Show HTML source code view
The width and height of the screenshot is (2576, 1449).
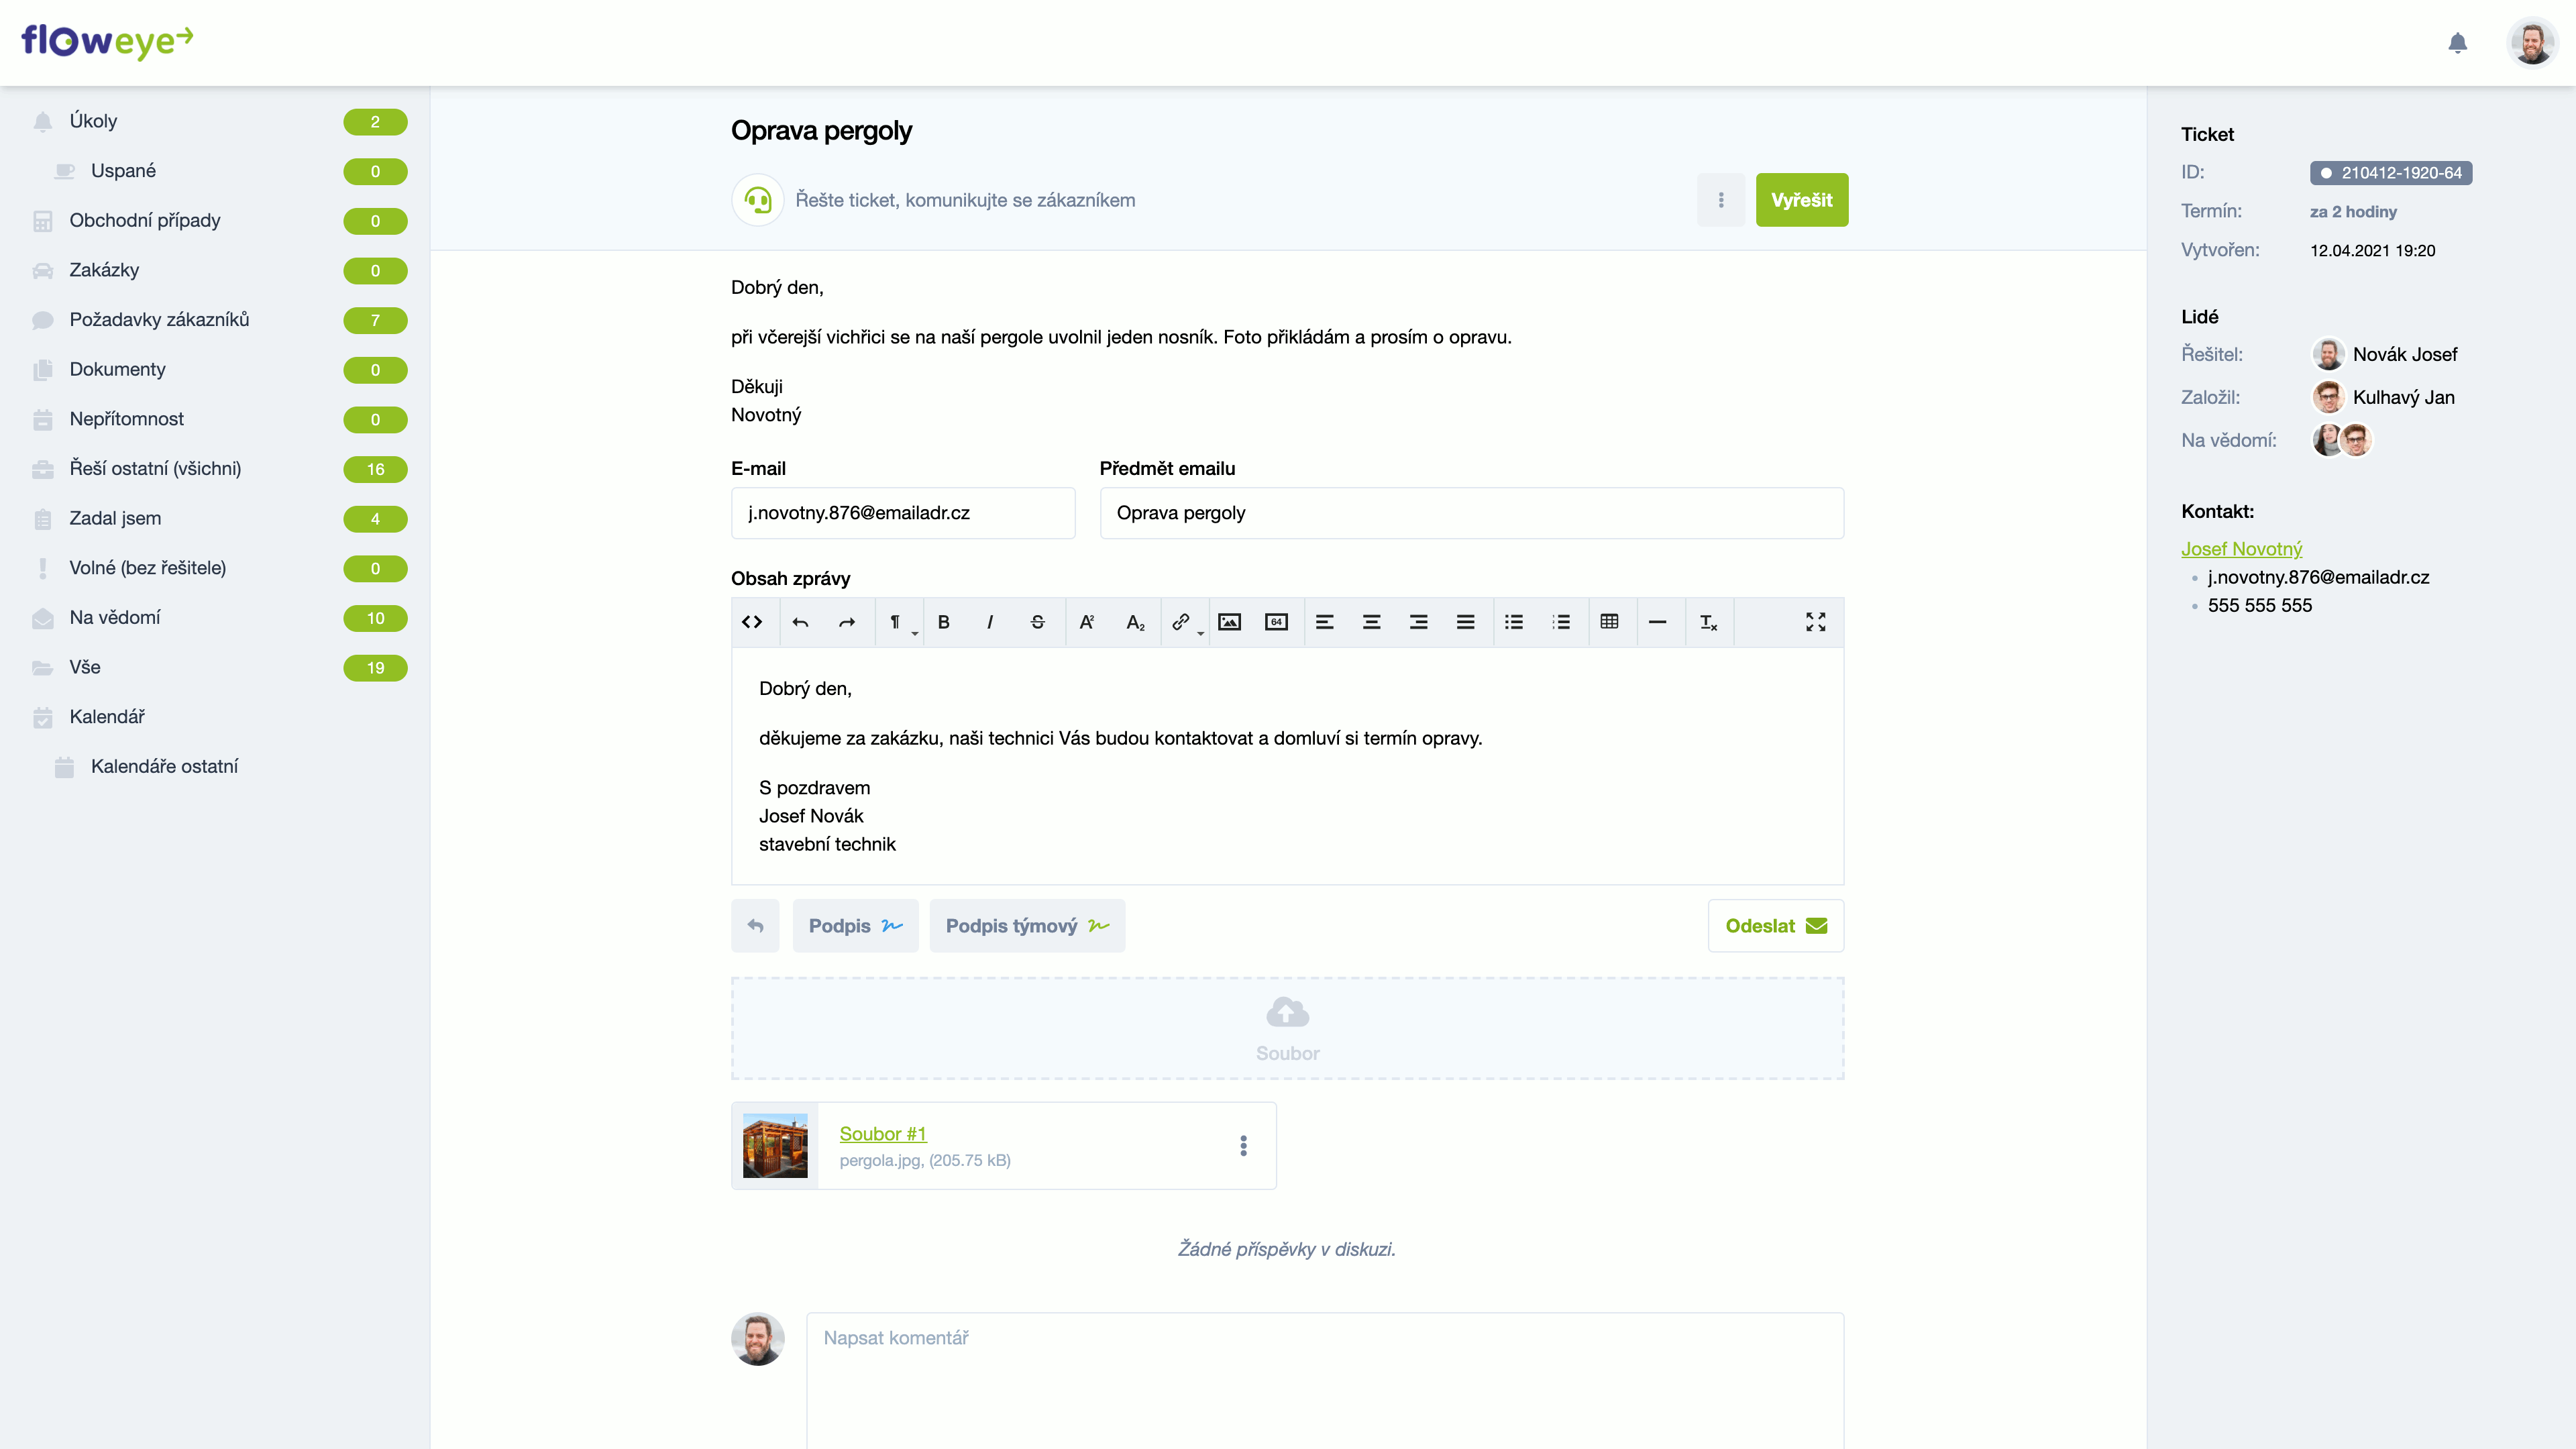(752, 622)
